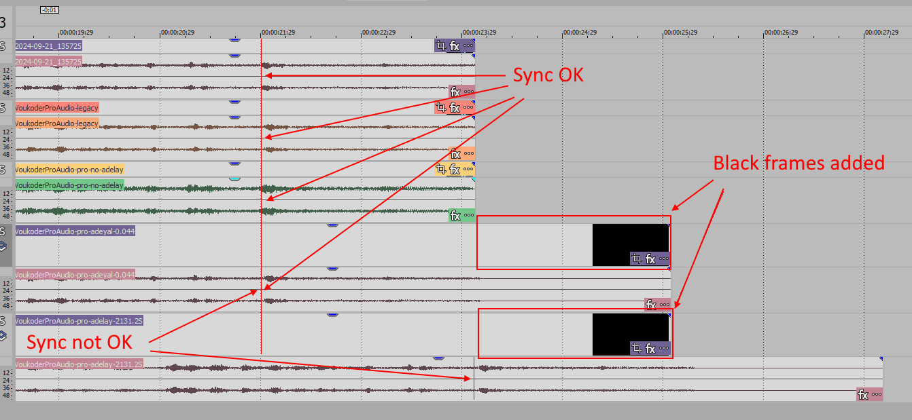Open Event FX on the green pro-no-adelay audio event

pyautogui.click(x=456, y=216)
